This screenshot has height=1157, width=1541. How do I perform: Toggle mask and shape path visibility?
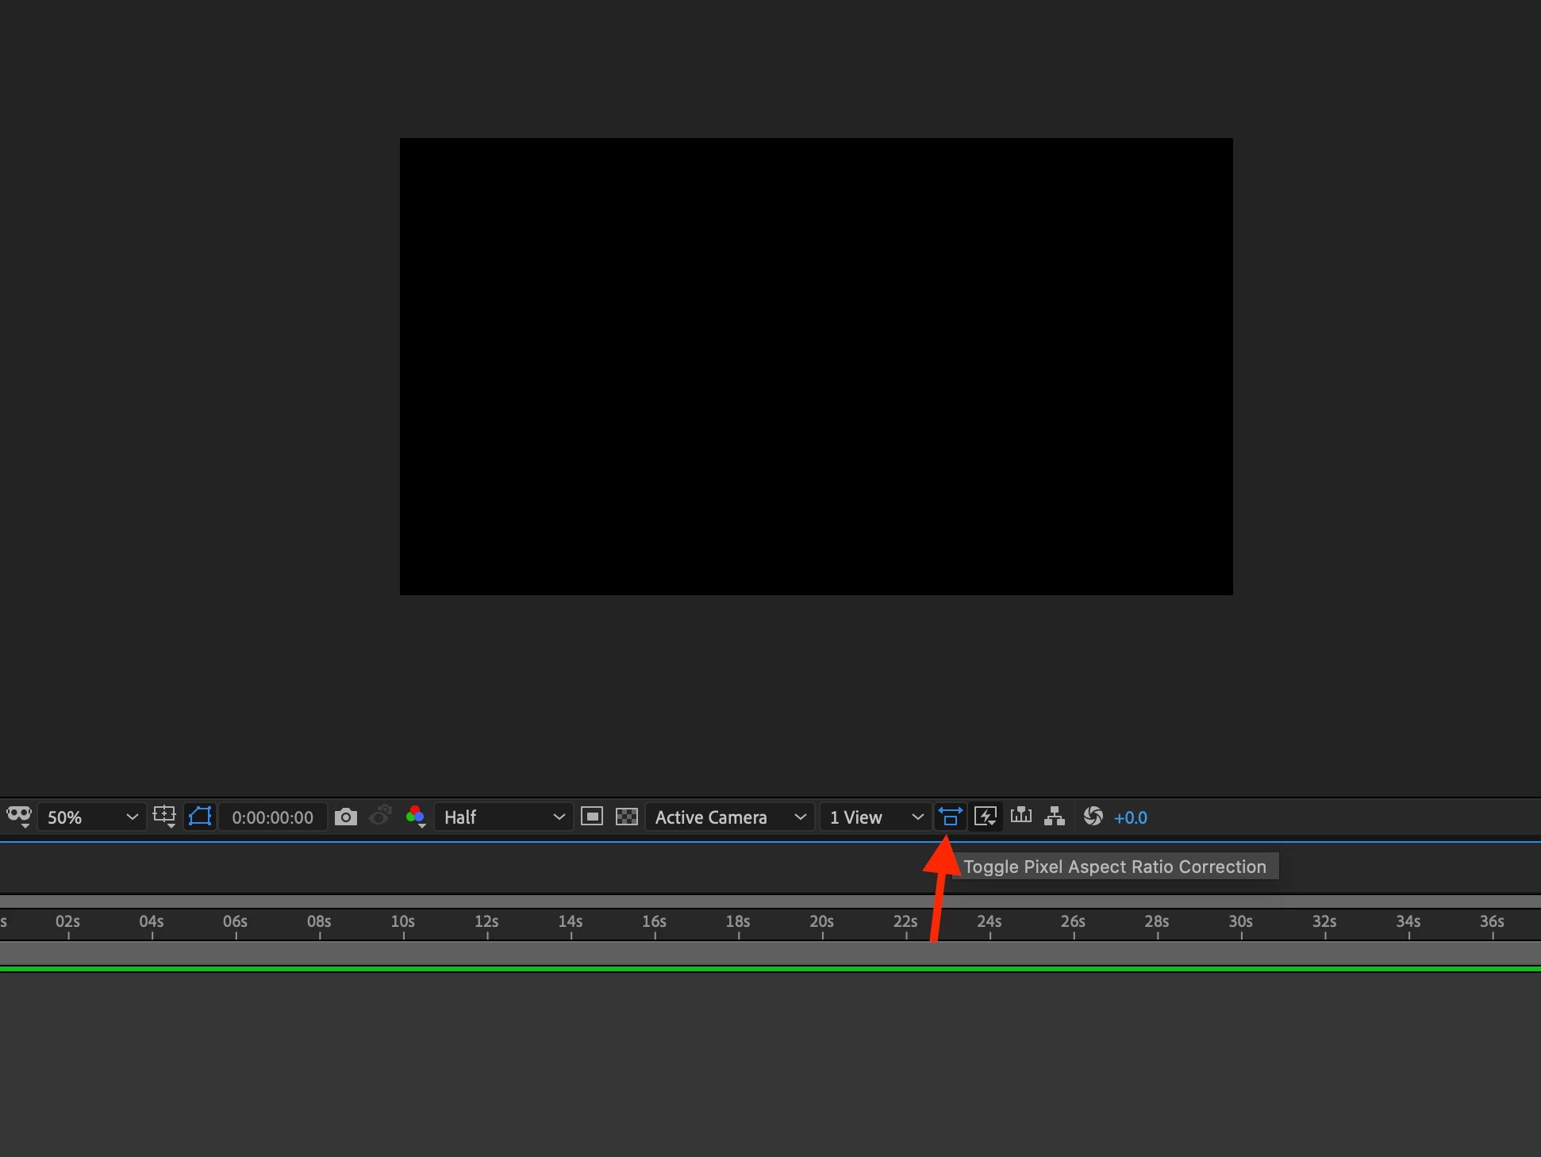tap(200, 817)
